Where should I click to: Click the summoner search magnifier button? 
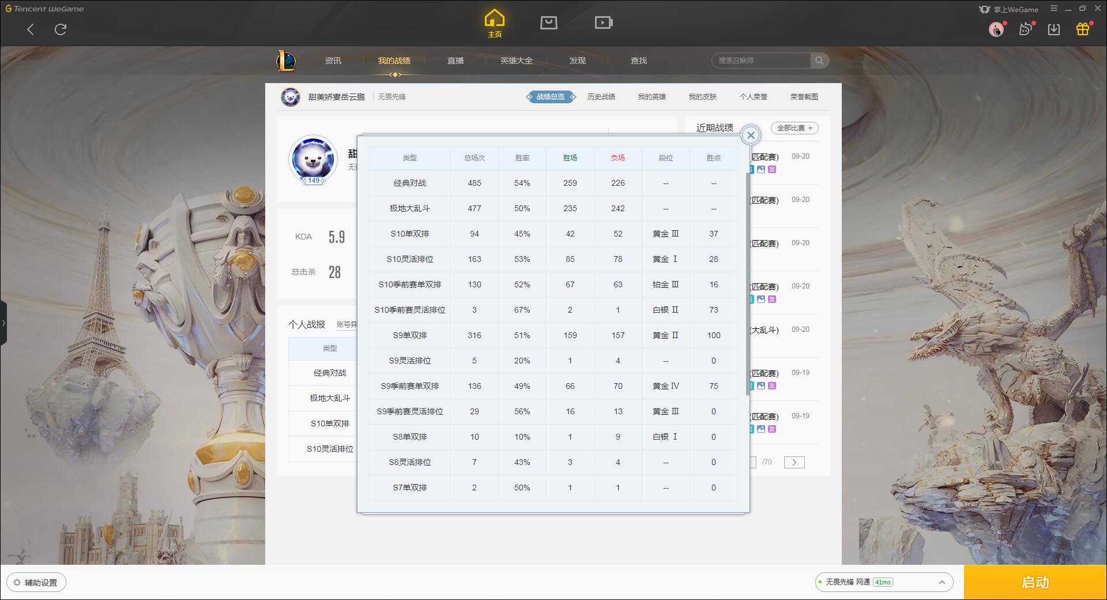(819, 61)
